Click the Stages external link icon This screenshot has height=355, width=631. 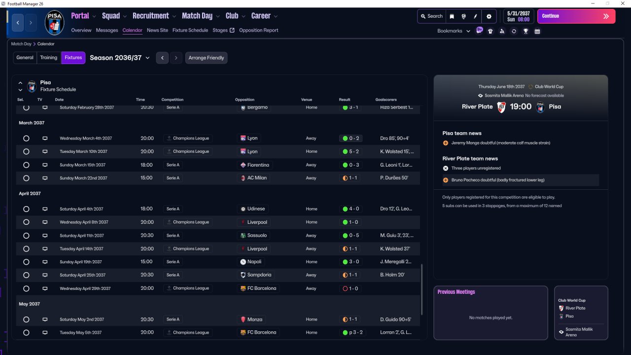coord(232,30)
